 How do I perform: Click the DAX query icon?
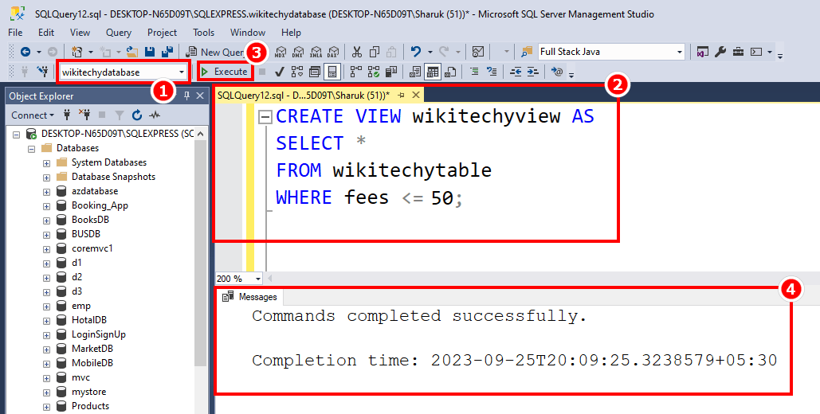click(x=333, y=52)
